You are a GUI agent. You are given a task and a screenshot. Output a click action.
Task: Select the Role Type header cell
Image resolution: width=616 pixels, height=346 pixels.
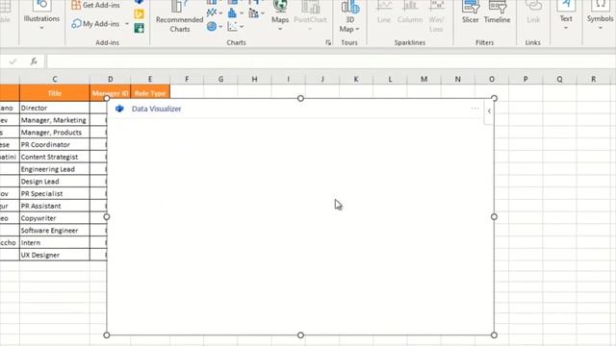click(x=150, y=93)
